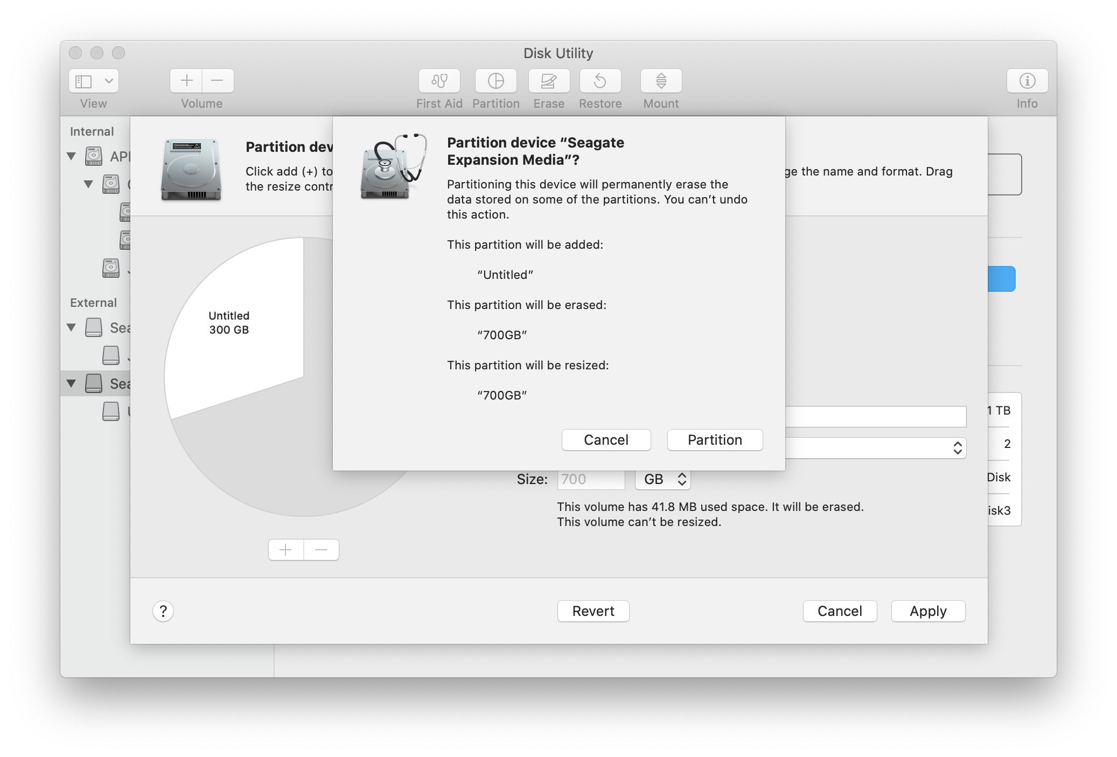Click the Restore toolbar icon
The width and height of the screenshot is (1117, 757).
click(600, 81)
